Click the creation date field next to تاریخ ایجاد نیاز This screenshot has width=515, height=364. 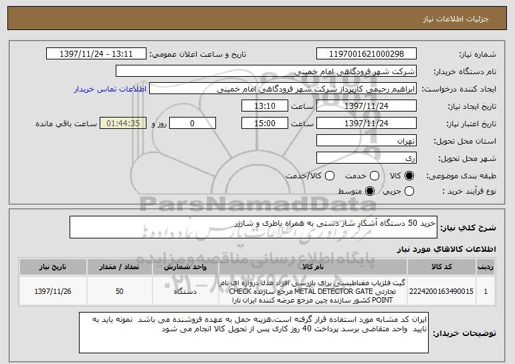click(367, 106)
